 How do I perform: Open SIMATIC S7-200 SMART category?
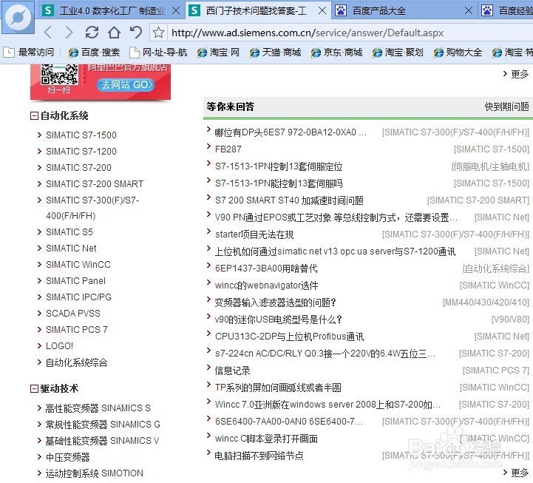click(x=95, y=184)
